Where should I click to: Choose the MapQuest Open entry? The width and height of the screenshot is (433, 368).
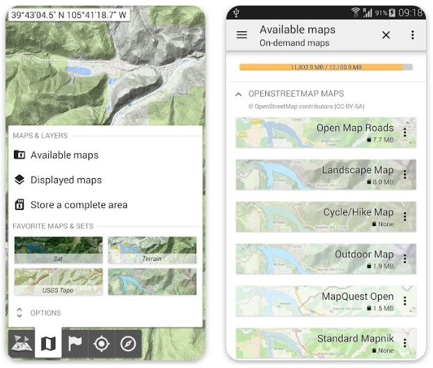pos(326,301)
